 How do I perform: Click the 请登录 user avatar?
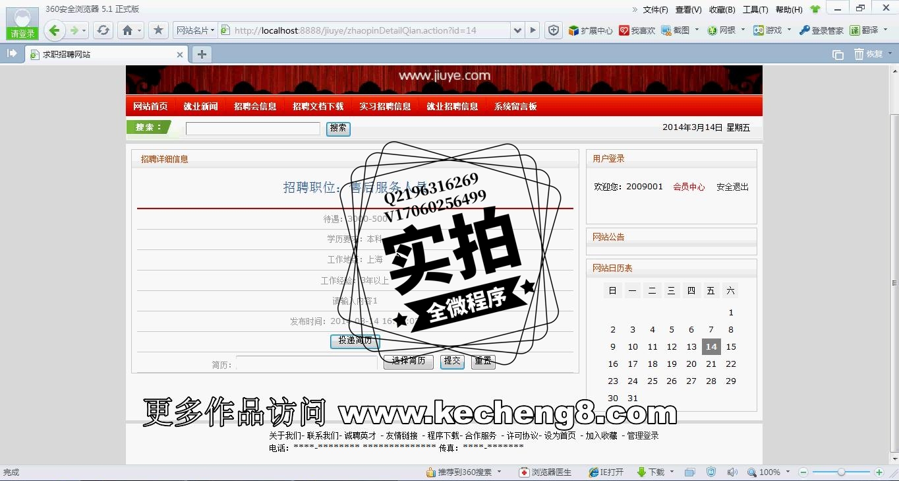22,23
